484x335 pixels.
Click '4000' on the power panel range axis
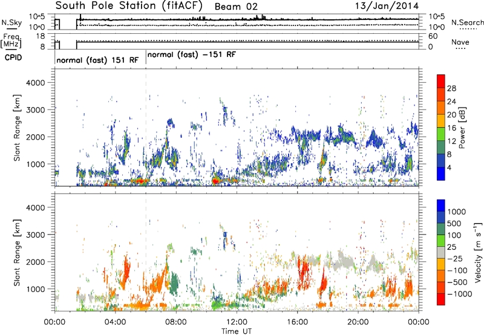pyautogui.click(x=36, y=83)
